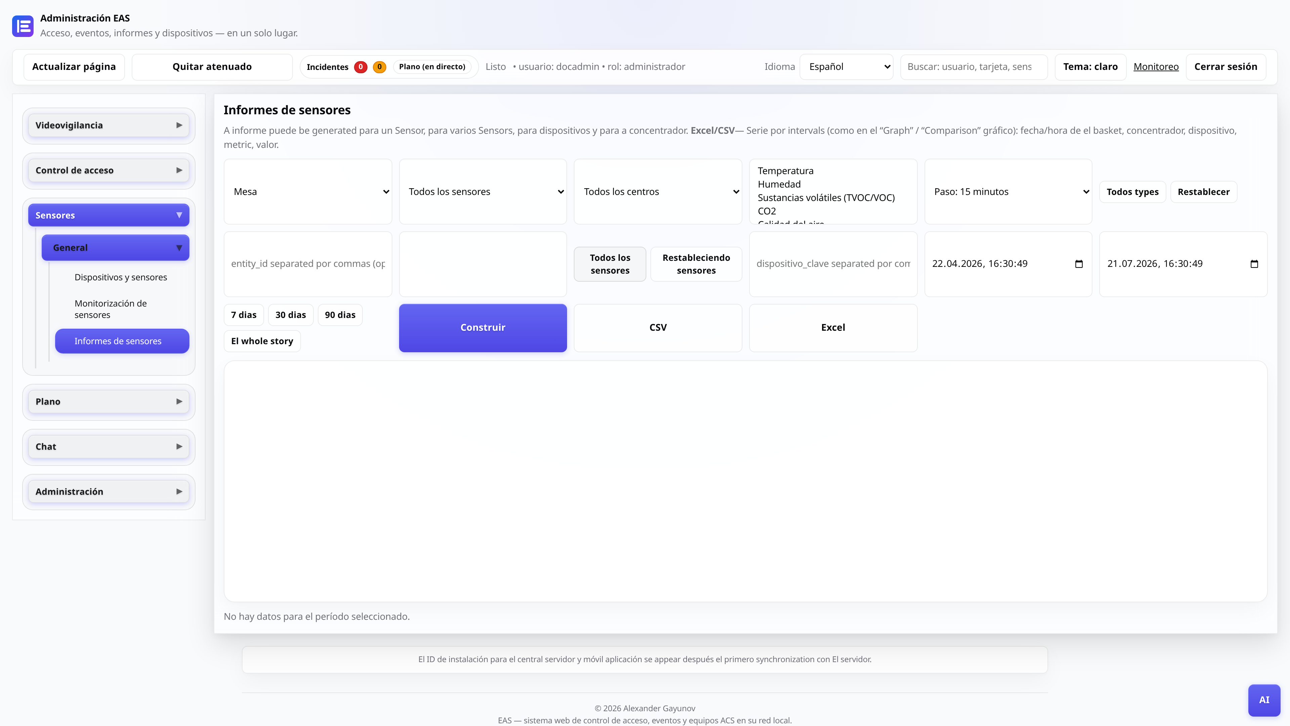Click the EAS logo icon
The width and height of the screenshot is (1290, 726).
(x=23, y=26)
